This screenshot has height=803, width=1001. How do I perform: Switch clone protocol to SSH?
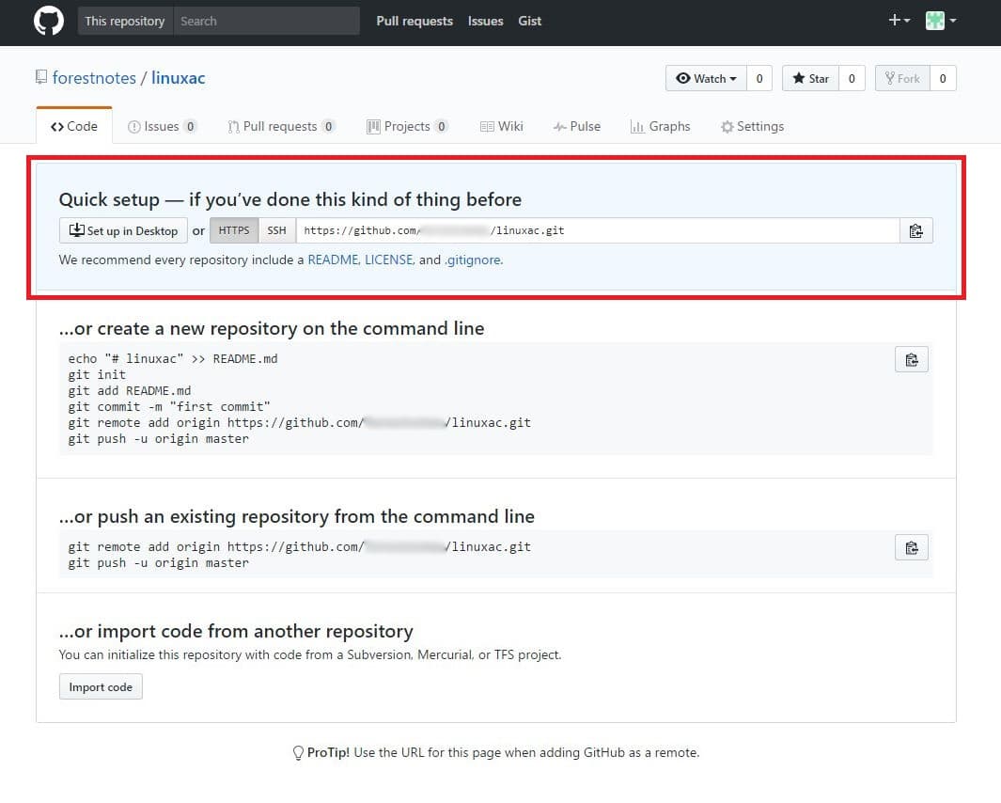[x=276, y=230]
